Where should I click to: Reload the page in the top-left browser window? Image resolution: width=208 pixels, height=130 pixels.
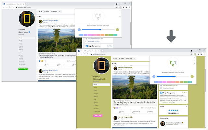pyautogui.click(x=10, y=7)
